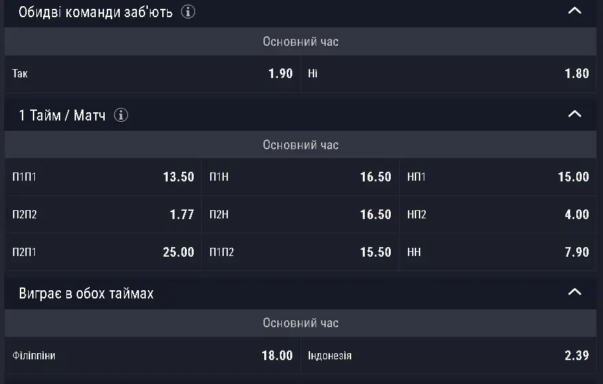
Task: Click Основний час header under 1 Тайм / Матч
Action: point(300,144)
